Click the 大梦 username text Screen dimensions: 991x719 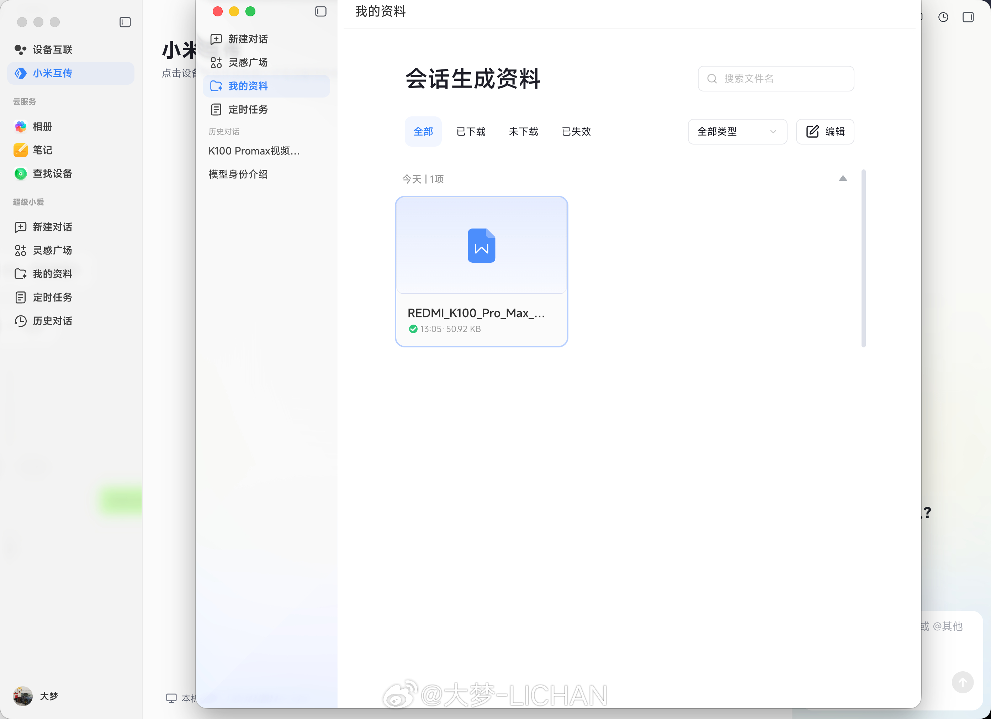pyautogui.click(x=49, y=696)
